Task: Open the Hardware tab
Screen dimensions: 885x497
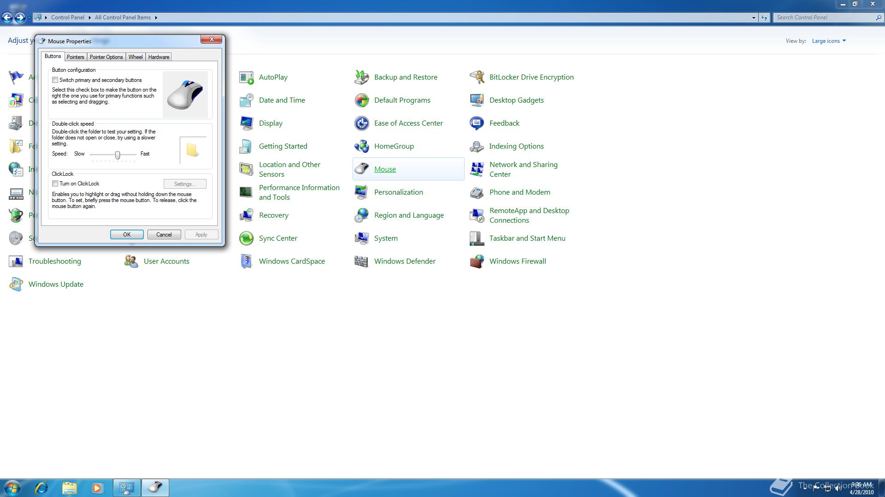Action: coord(159,57)
